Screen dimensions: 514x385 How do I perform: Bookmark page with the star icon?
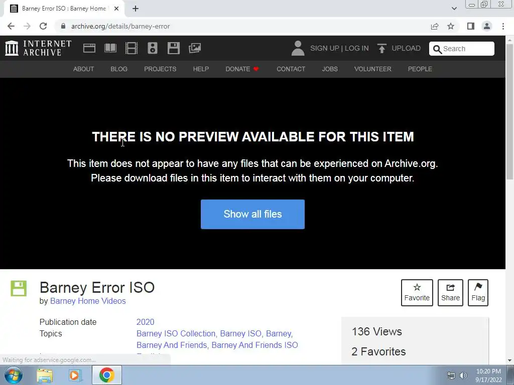451,26
